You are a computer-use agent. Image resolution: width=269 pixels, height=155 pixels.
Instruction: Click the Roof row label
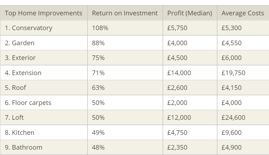coord(15,88)
